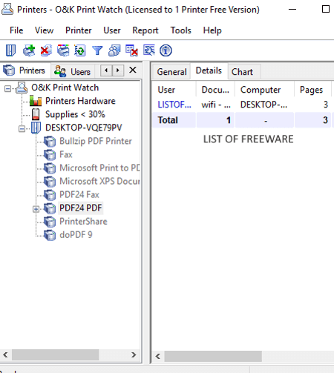Click the blue info about icon
Screen dimensions: 334x373
[166, 50]
